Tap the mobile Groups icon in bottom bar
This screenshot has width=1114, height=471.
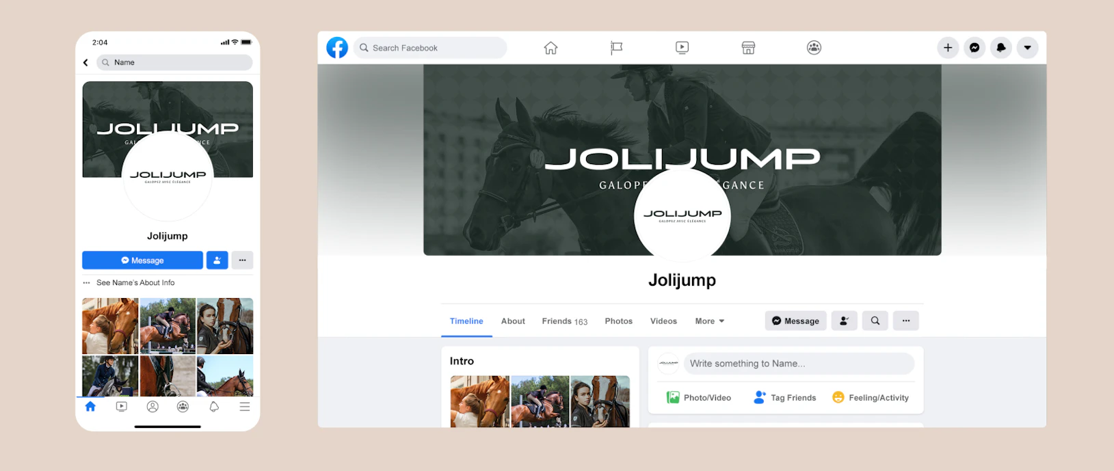coord(183,407)
